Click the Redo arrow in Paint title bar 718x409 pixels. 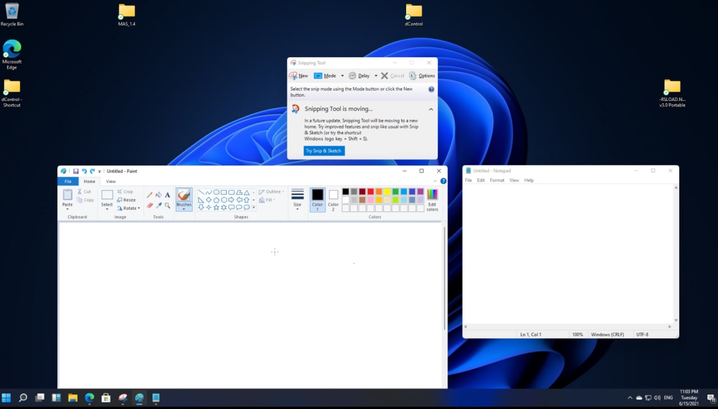(92, 171)
